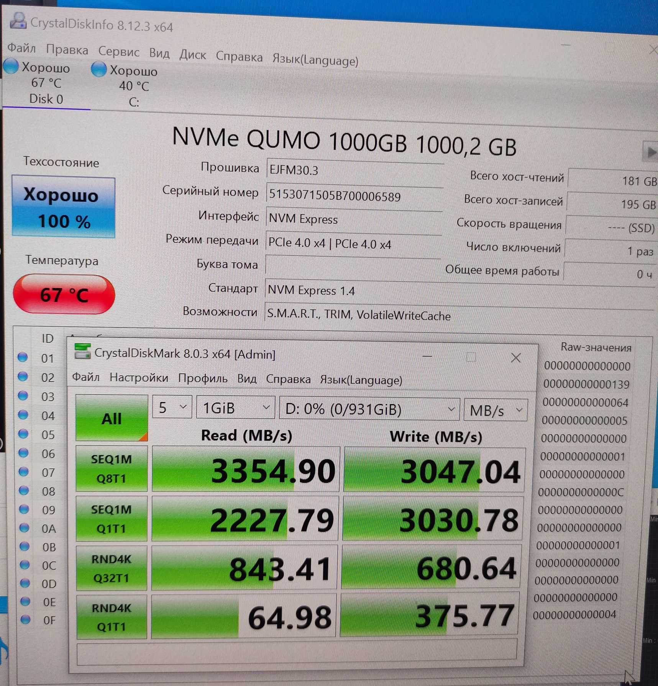Click the C: drive blue status orb
The height and width of the screenshot is (686, 658).
point(99,69)
